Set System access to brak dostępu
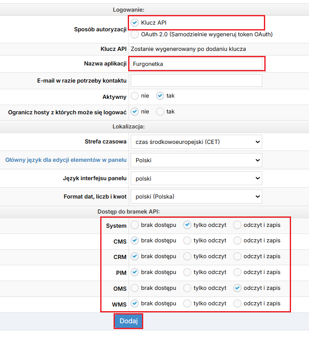 (x=135, y=225)
